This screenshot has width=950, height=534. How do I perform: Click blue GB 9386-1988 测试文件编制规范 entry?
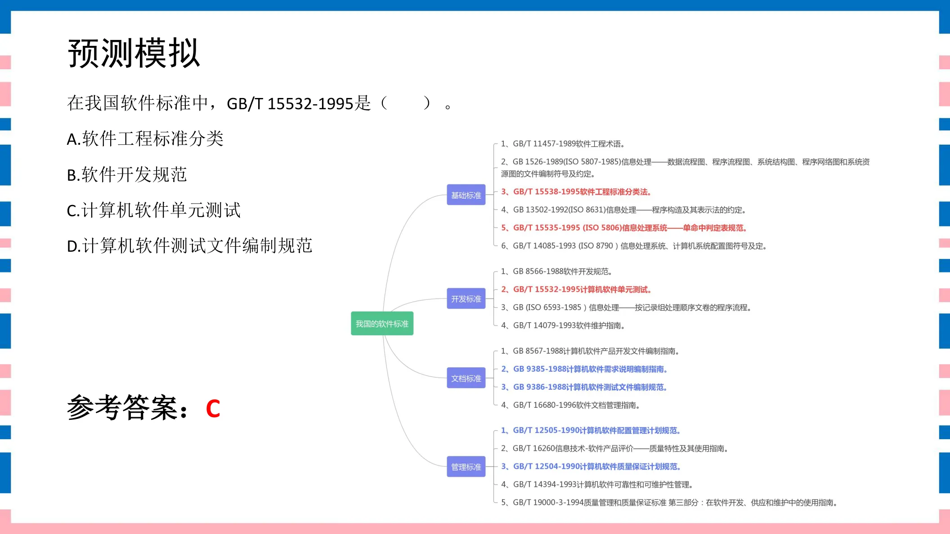point(584,387)
